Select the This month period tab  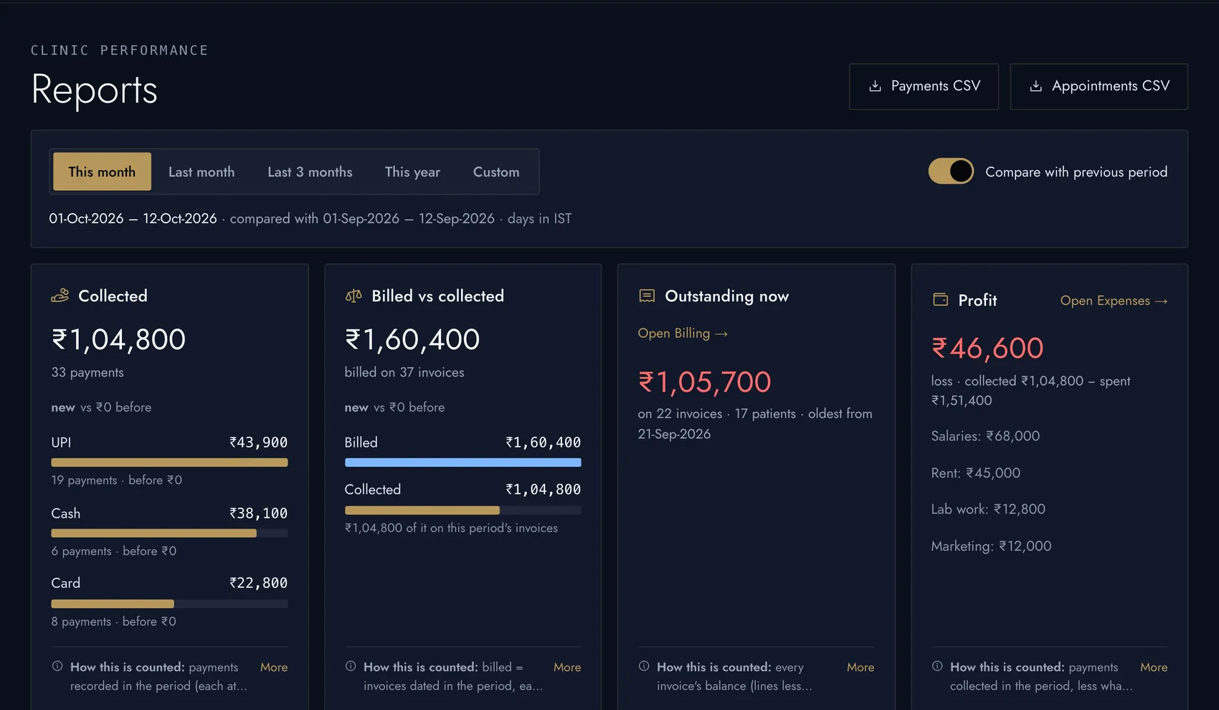[102, 171]
